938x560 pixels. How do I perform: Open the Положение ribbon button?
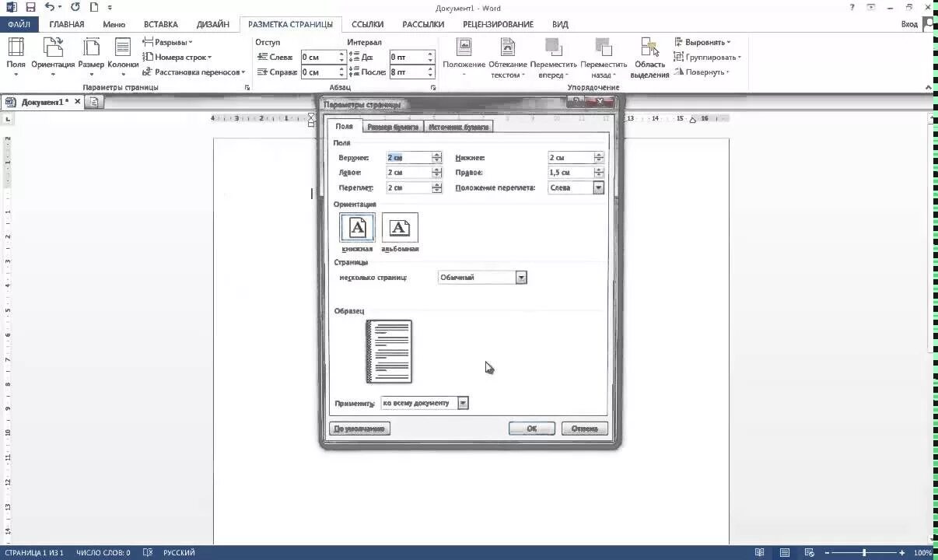[464, 56]
